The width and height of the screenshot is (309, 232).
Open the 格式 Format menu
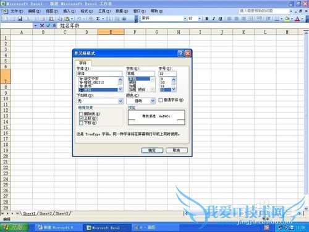[x=87, y=11]
